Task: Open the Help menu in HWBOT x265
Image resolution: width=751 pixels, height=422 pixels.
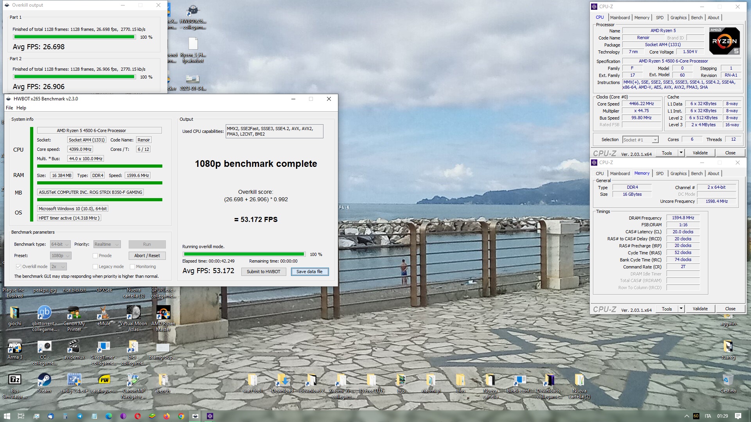Action: coord(21,108)
